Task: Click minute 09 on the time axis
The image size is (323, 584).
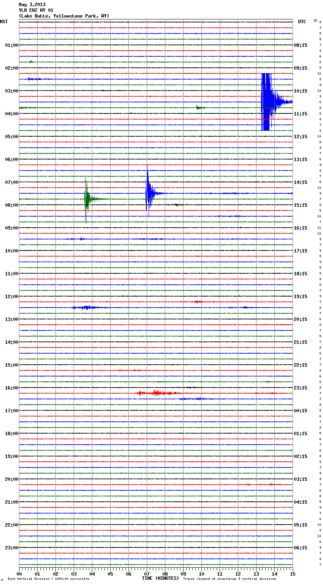Action: click(x=183, y=574)
